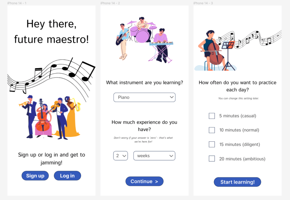The width and height of the screenshot is (290, 200).
Task: Click the Log in button
Action: coord(67,176)
